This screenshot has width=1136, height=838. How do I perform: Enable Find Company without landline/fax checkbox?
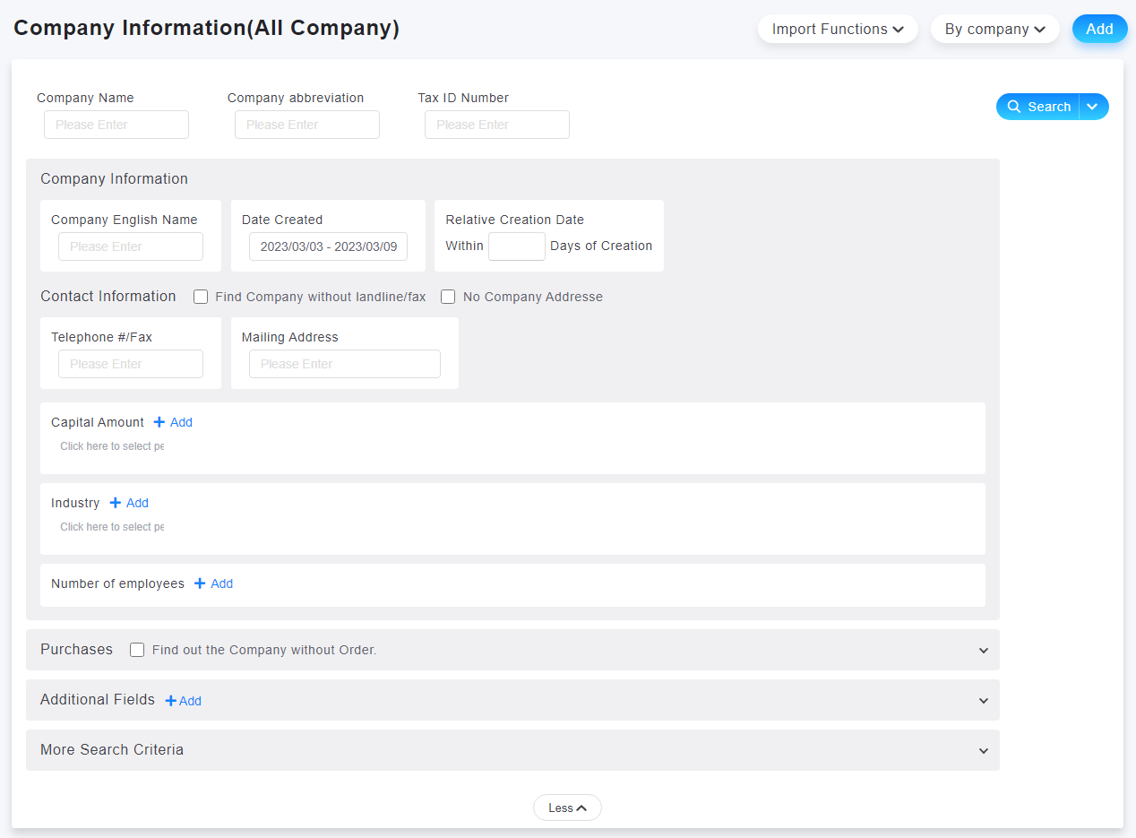pyautogui.click(x=201, y=297)
